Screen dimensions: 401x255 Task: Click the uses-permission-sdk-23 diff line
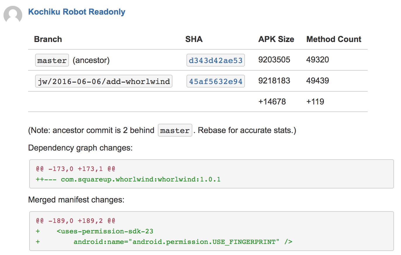105,231
